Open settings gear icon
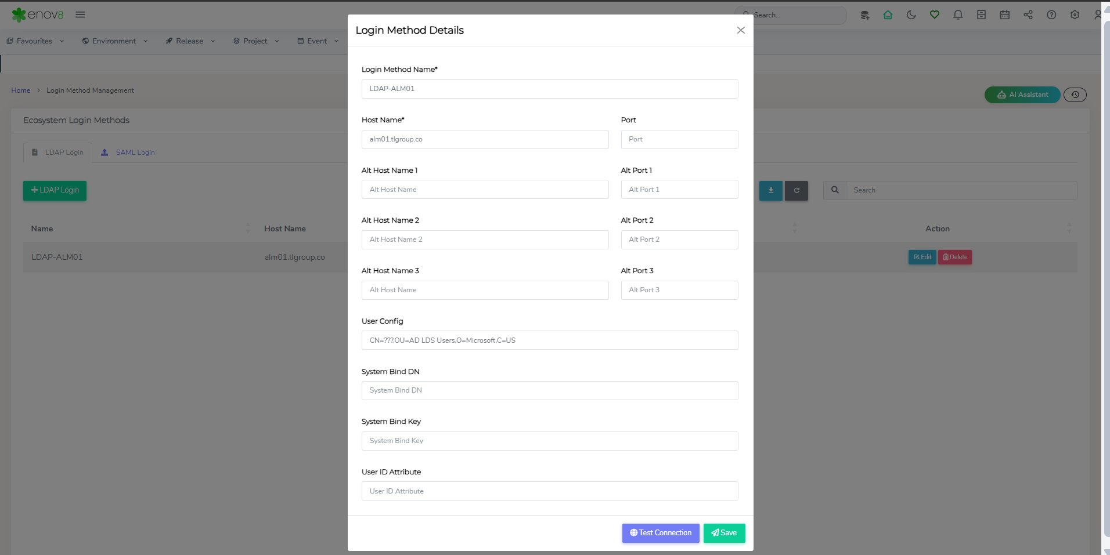The height and width of the screenshot is (555, 1110). coord(1075,15)
